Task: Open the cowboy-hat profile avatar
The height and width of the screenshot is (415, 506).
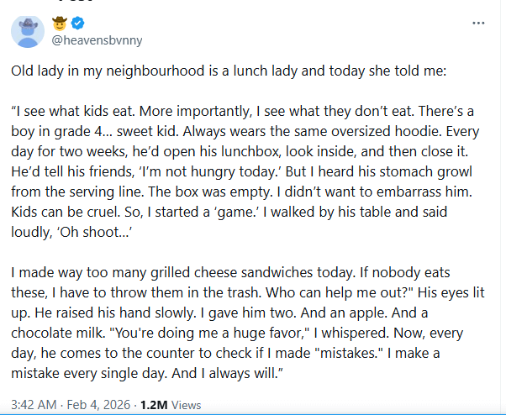Action: pos(28,31)
